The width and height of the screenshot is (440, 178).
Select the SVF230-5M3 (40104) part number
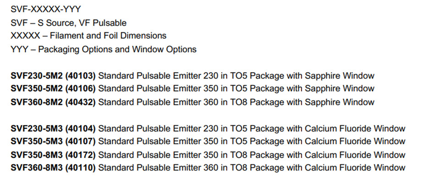pyautogui.click(x=53, y=129)
